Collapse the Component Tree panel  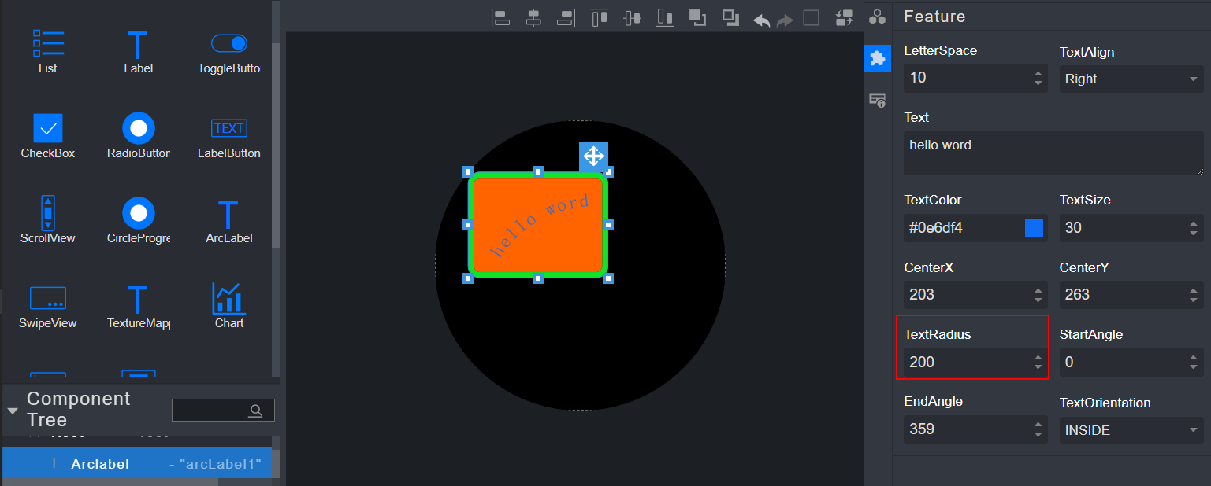13,411
